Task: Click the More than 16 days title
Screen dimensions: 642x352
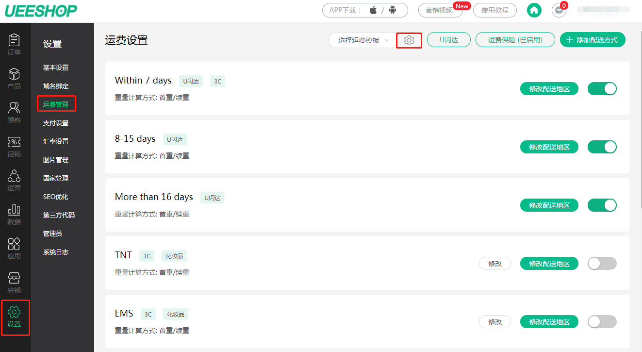Action: tap(154, 197)
